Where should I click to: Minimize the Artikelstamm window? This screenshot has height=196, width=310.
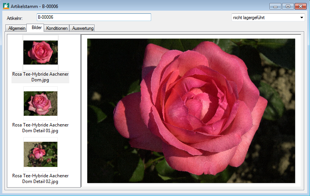coord(275,6)
